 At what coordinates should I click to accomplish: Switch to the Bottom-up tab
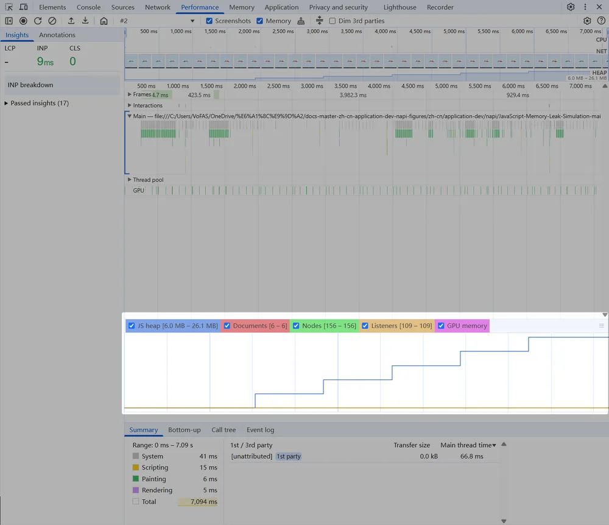(185, 430)
